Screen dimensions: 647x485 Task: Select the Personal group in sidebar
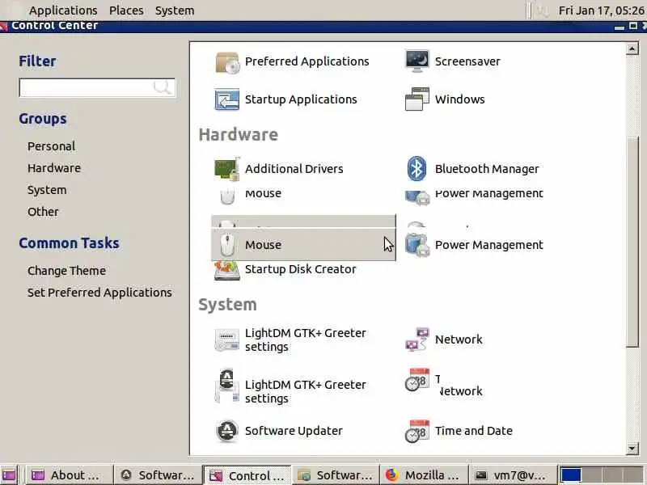(x=52, y=146)
